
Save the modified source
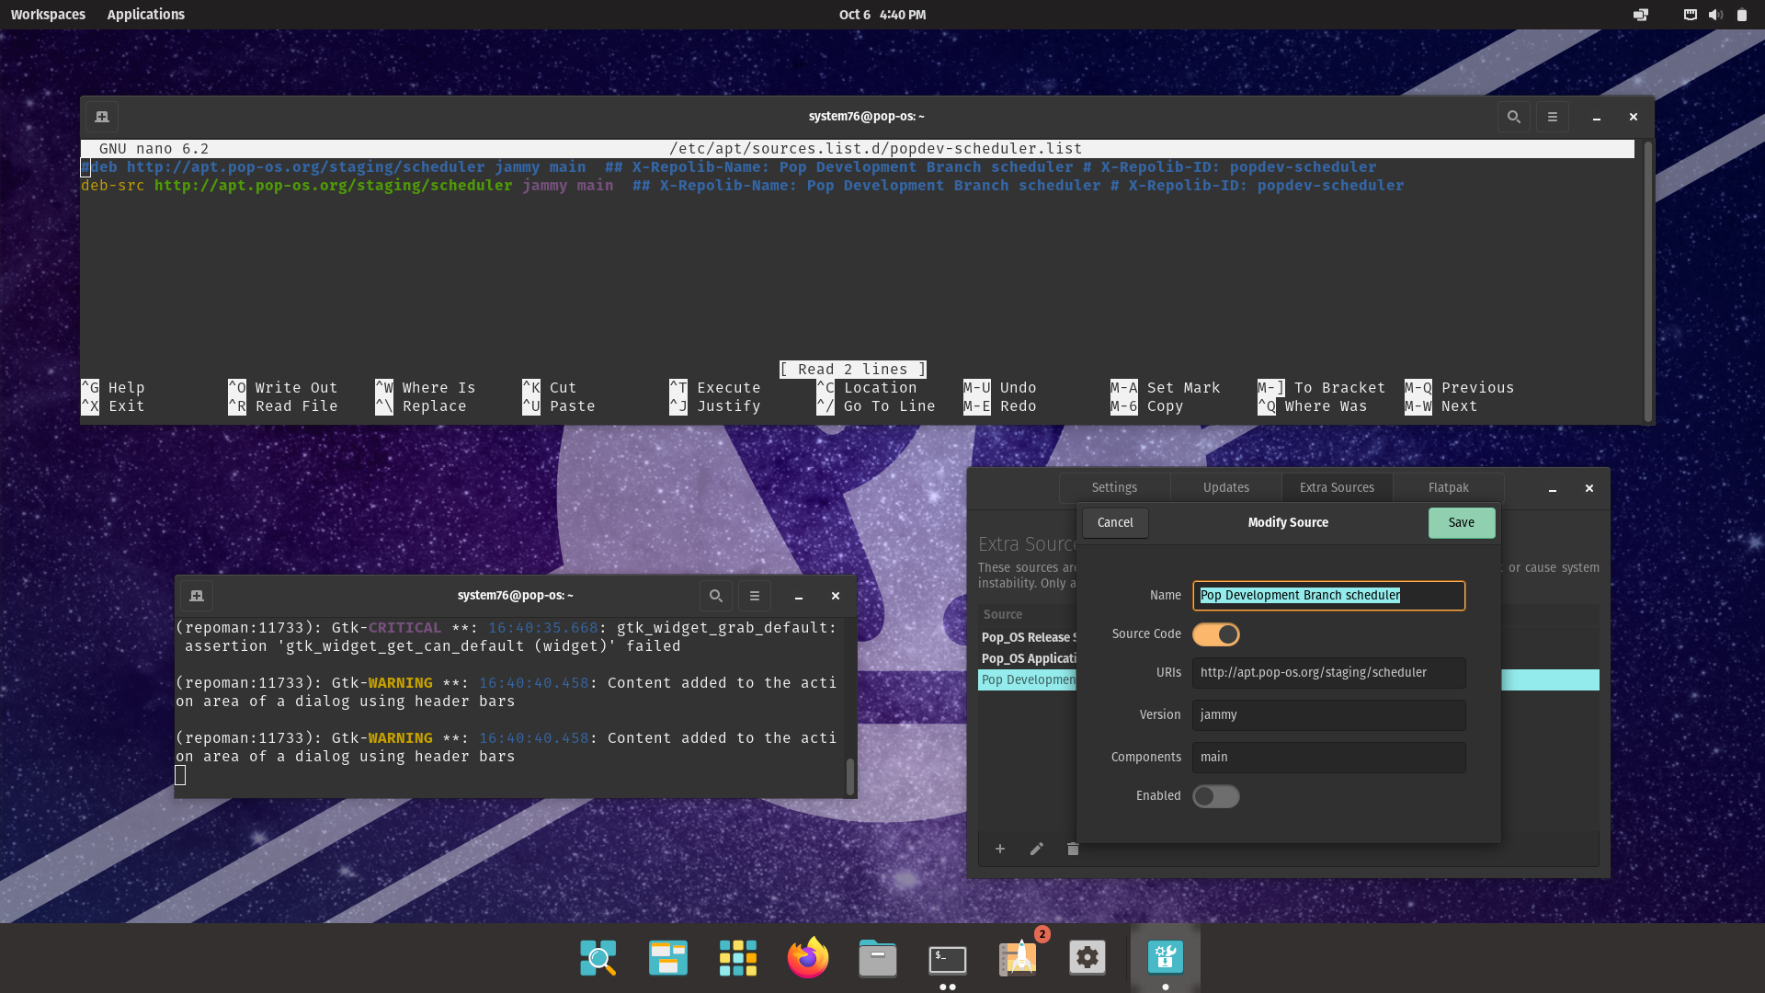pos(1461,522)
